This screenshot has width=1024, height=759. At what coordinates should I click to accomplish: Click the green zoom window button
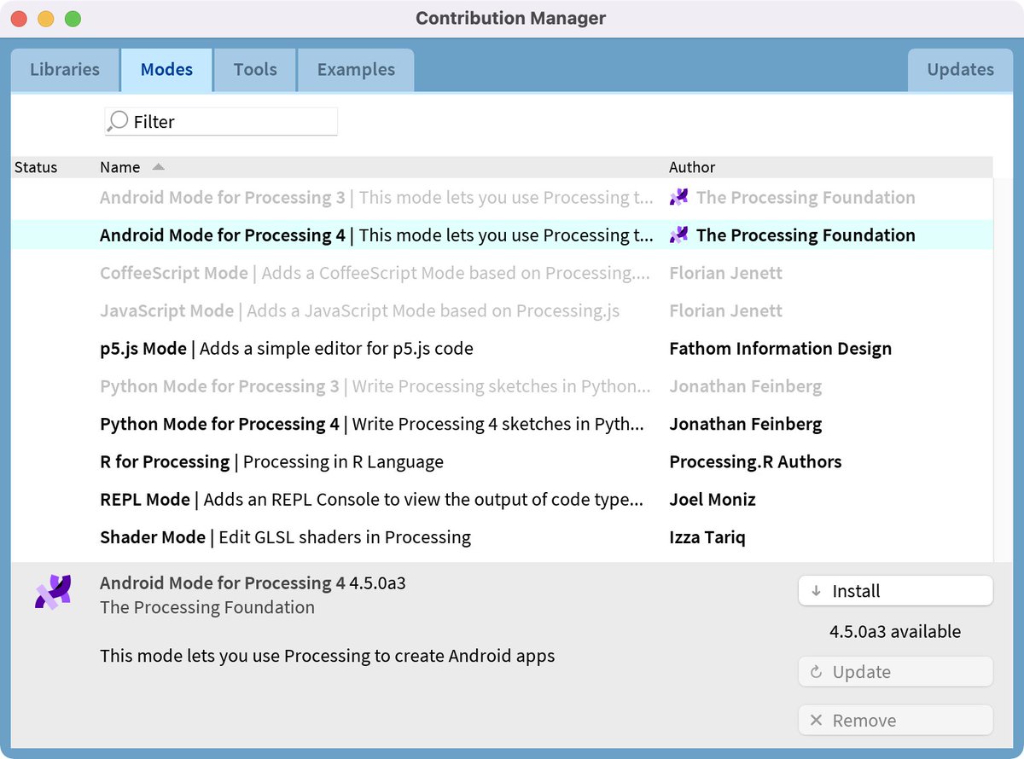coord(73,19)
